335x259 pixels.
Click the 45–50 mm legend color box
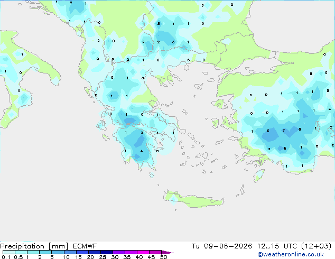[155, 252]
